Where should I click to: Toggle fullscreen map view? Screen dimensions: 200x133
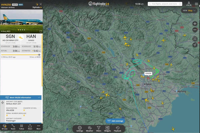195,39
